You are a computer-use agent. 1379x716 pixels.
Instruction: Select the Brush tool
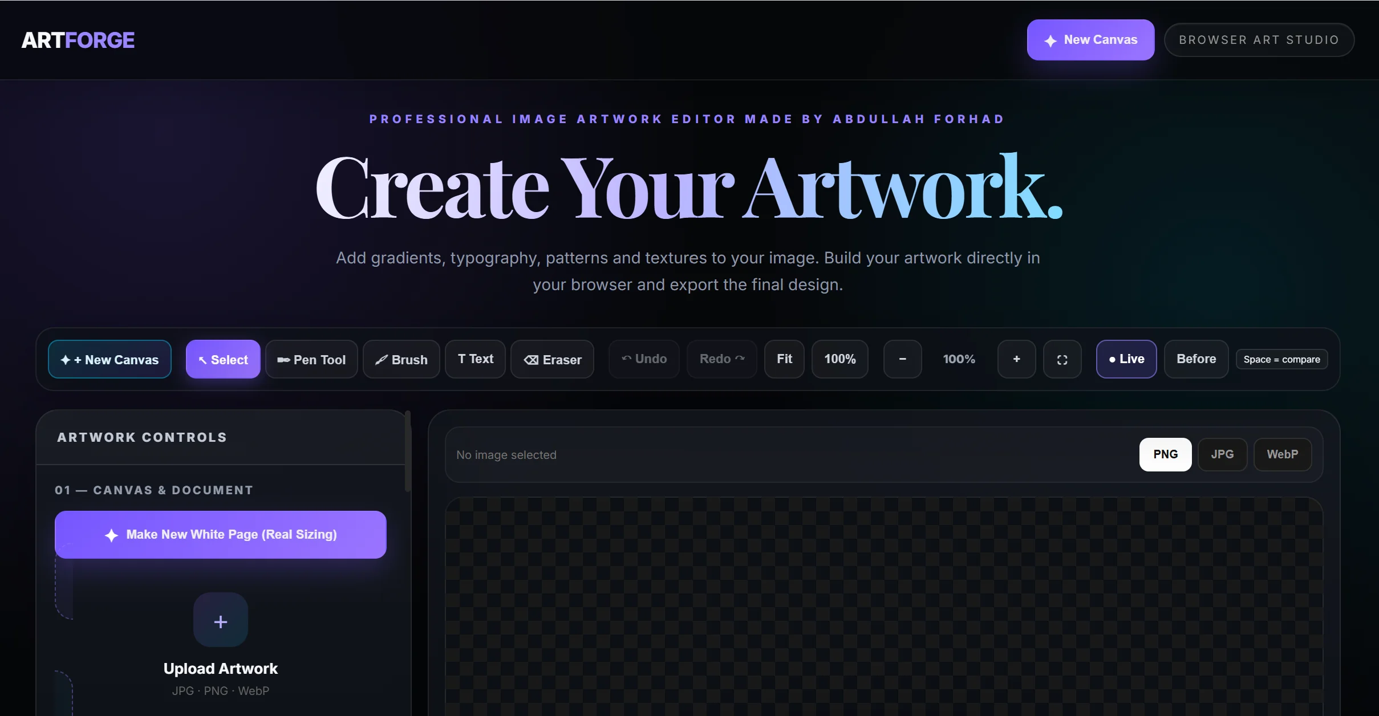pos(401,359)
